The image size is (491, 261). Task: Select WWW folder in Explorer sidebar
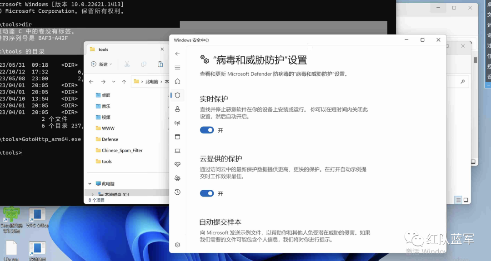coord(105,128)
